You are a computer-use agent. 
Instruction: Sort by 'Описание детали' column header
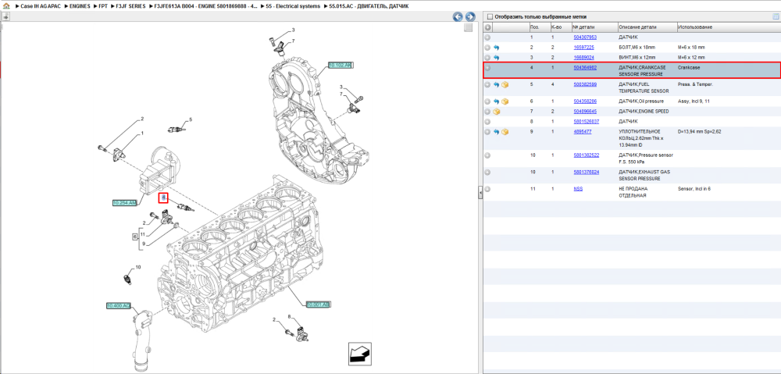(647, 27)
